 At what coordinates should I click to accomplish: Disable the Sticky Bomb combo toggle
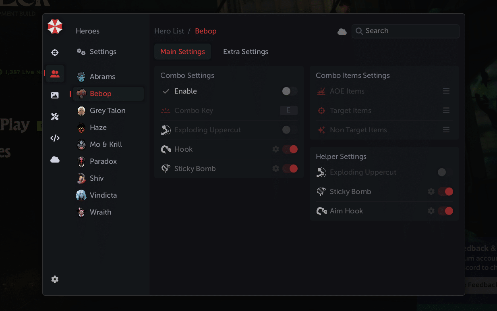[290, 169]
